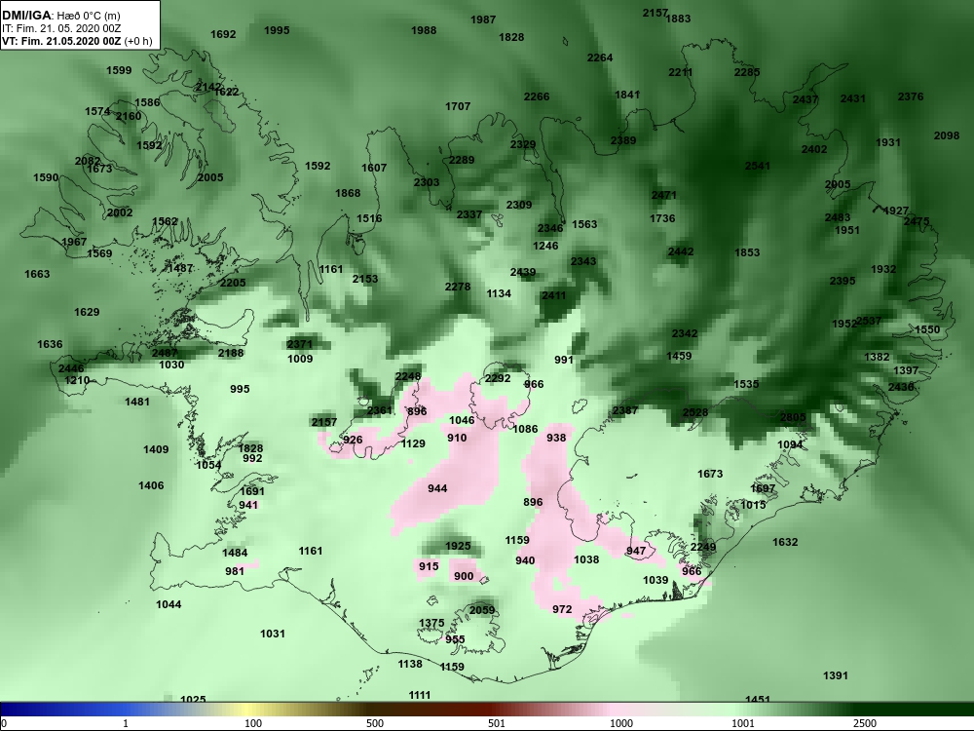Click the legend label '1000'
This screenshot has width=974, height=731.
621,723
